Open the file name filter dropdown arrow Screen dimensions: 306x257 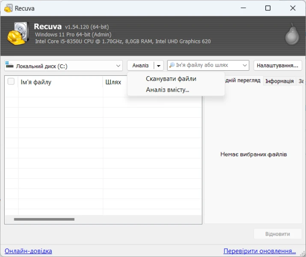pos(245,65)
